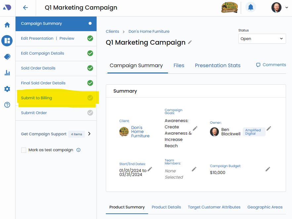Go to Clients breadcrumb link
Viewport: 292px width, 219px height.
pos(112,31)
